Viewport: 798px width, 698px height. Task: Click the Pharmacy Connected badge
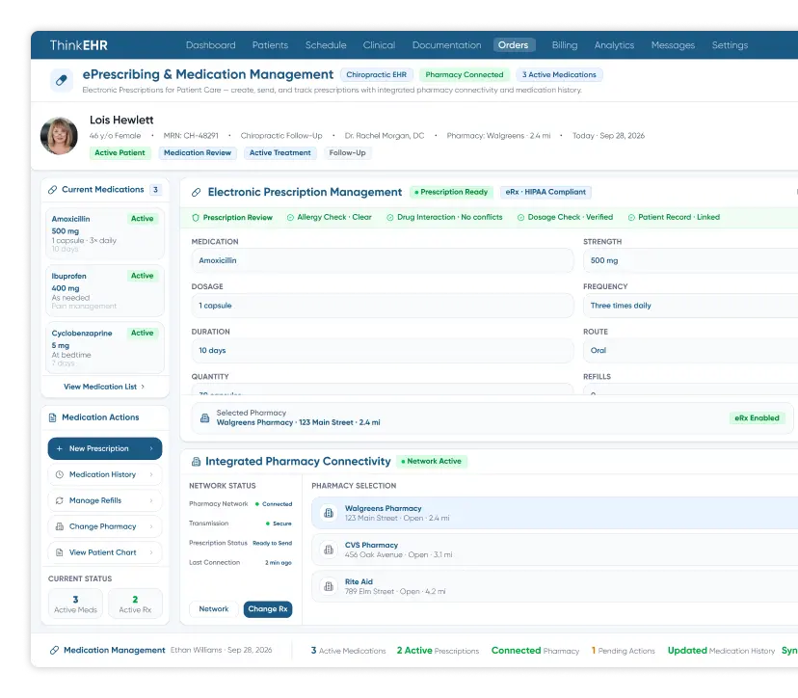pos(465,75)
